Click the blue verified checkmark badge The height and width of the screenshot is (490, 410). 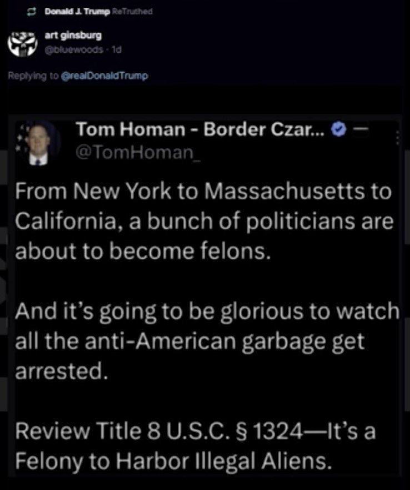(x=338, y=129)
